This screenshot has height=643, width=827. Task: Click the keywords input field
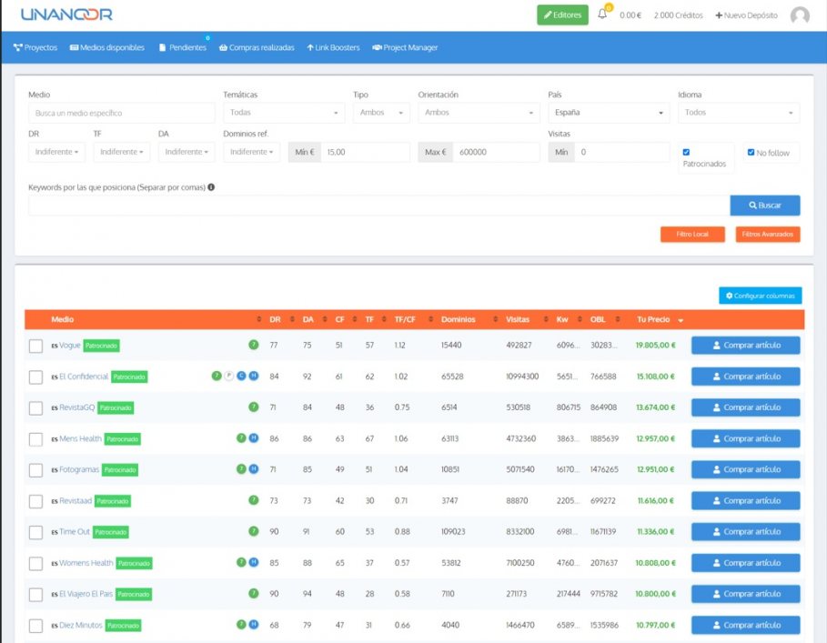[x=378, y=205]
